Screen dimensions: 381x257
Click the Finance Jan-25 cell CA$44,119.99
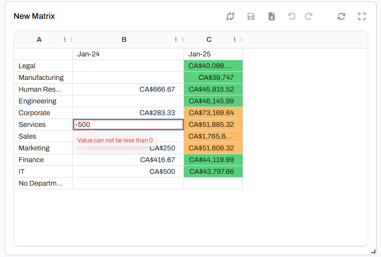coord(213,160)
